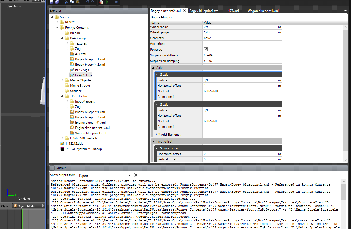Click the Cut scissors icon

click(66, 2)
